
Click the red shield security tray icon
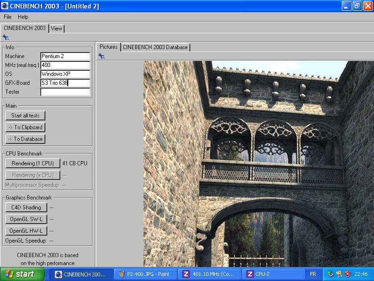(x=348, y=274)
